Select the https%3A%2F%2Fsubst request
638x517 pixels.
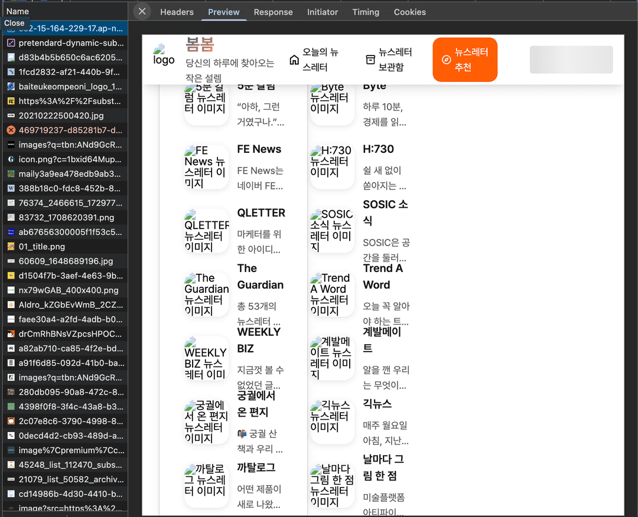tap(65, 101)
